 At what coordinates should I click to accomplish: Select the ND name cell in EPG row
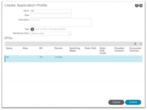point(8,57)
